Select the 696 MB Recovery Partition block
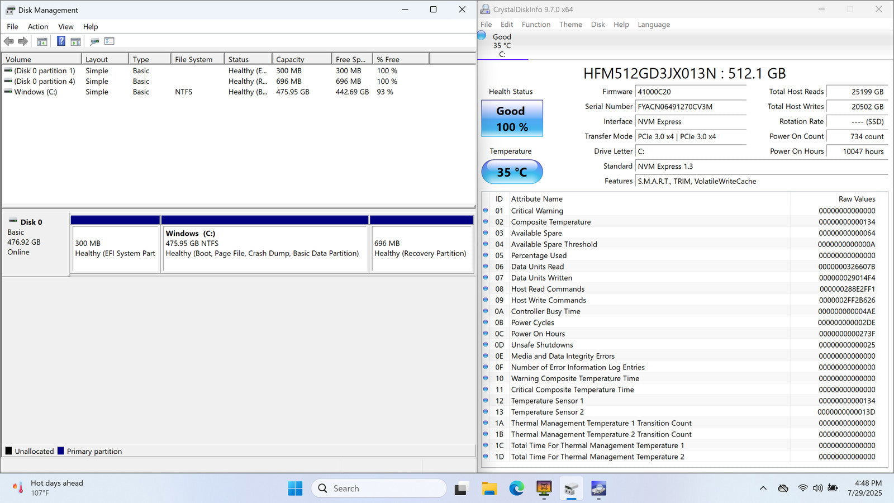 [422, 249]
